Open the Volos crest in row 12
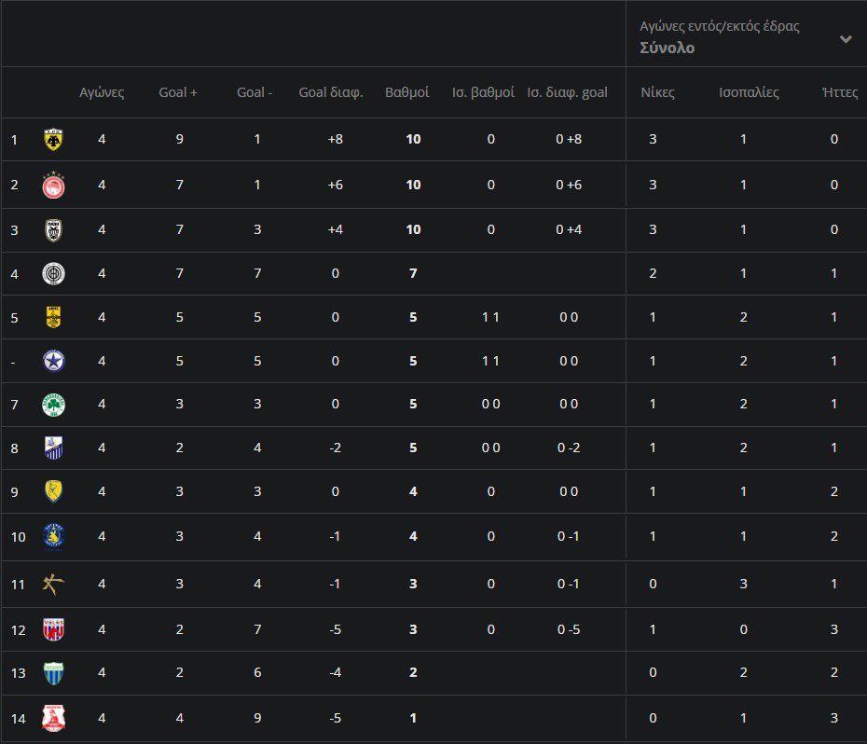 (53, 629)
